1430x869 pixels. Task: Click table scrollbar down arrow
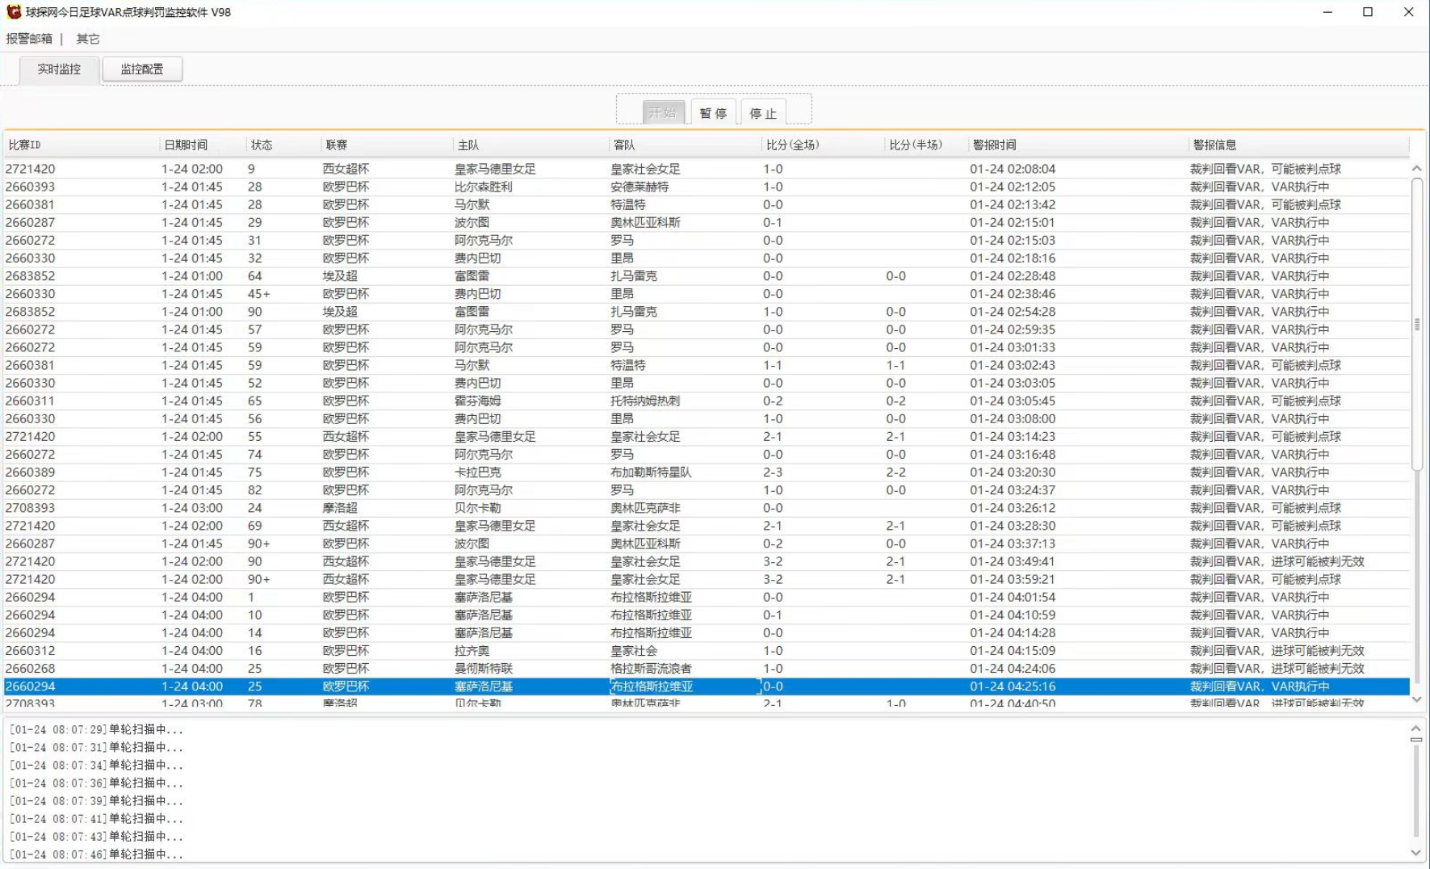[x=1417, y=699]
